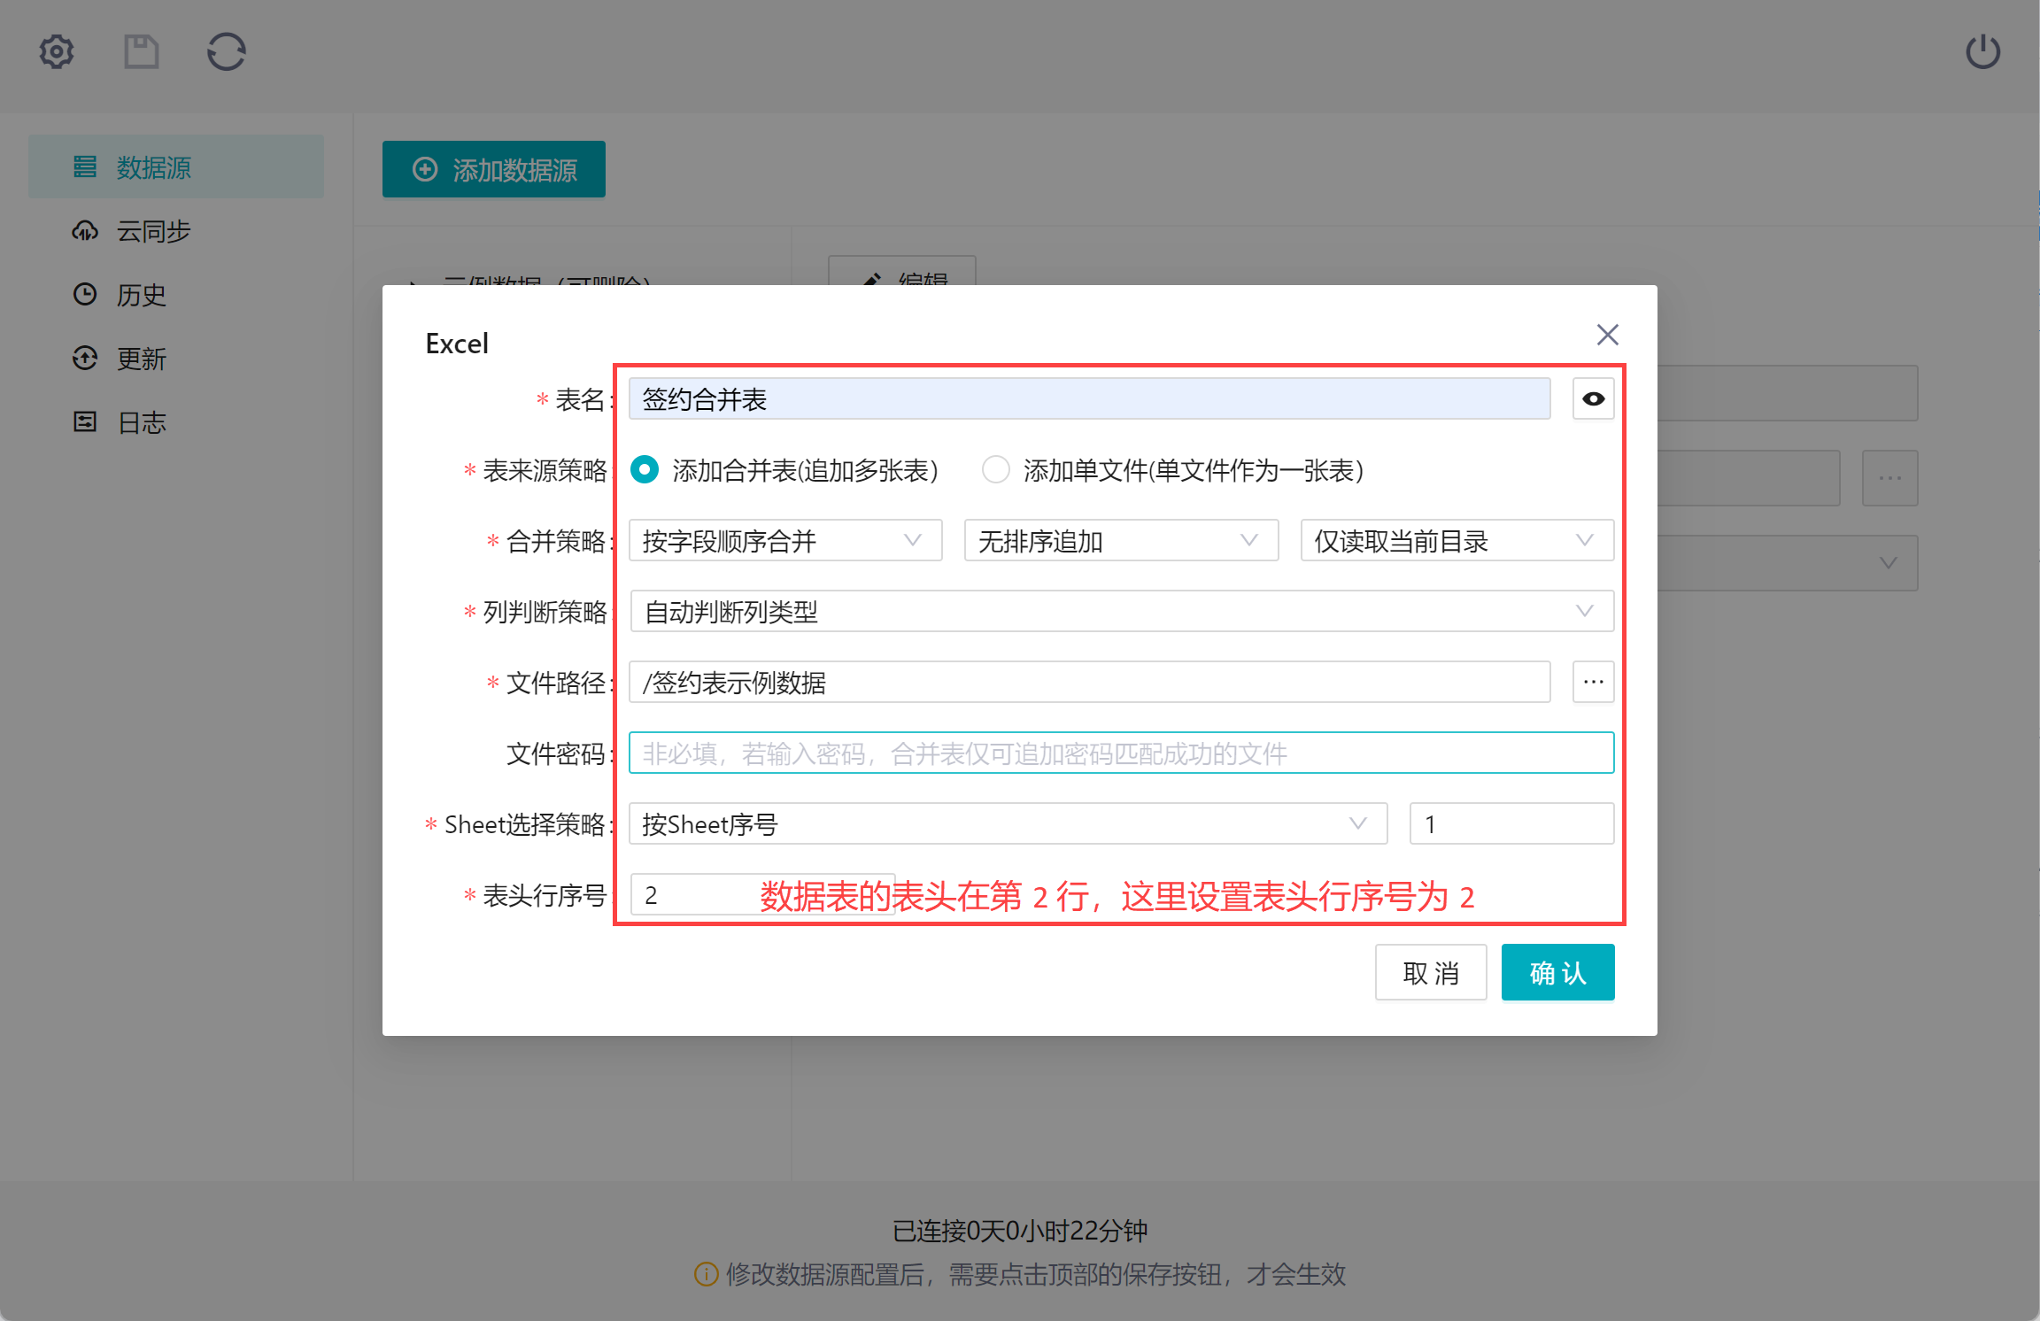Select 添加单文件 radio option
Viewport: 2040px width, 1321px height.
point(995,470)
